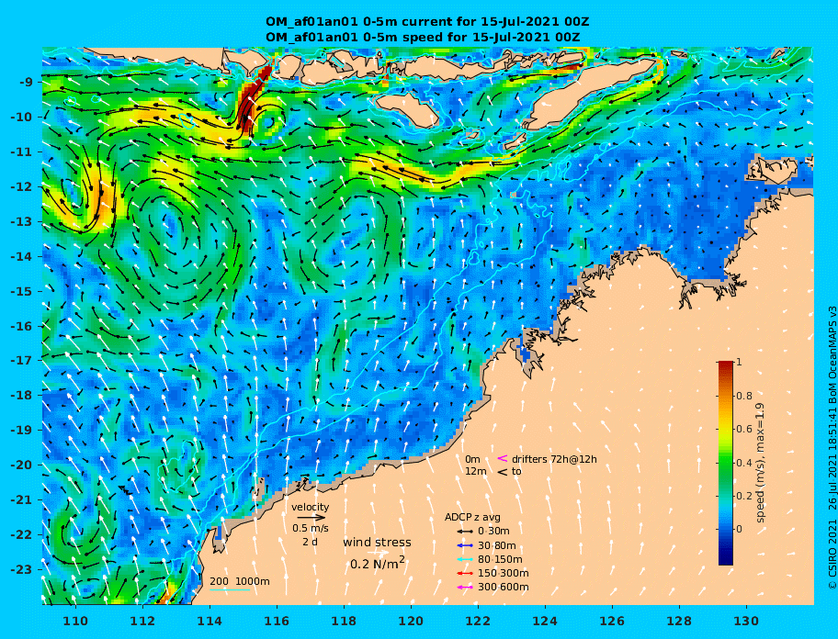Click longitude axis label '116'
The image size is (838, 639).
277,621
